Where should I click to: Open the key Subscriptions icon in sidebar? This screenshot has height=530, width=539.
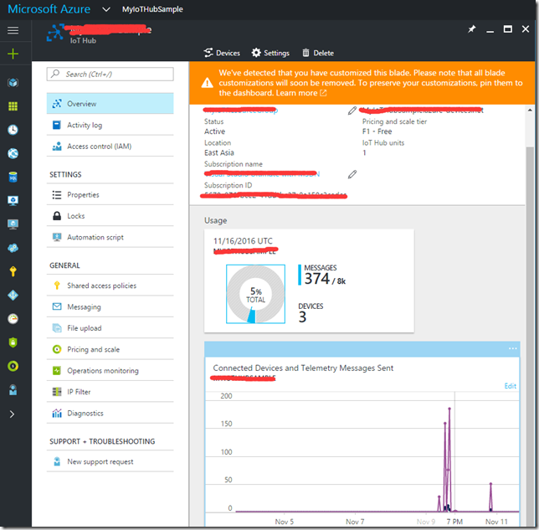click(13, 271)
